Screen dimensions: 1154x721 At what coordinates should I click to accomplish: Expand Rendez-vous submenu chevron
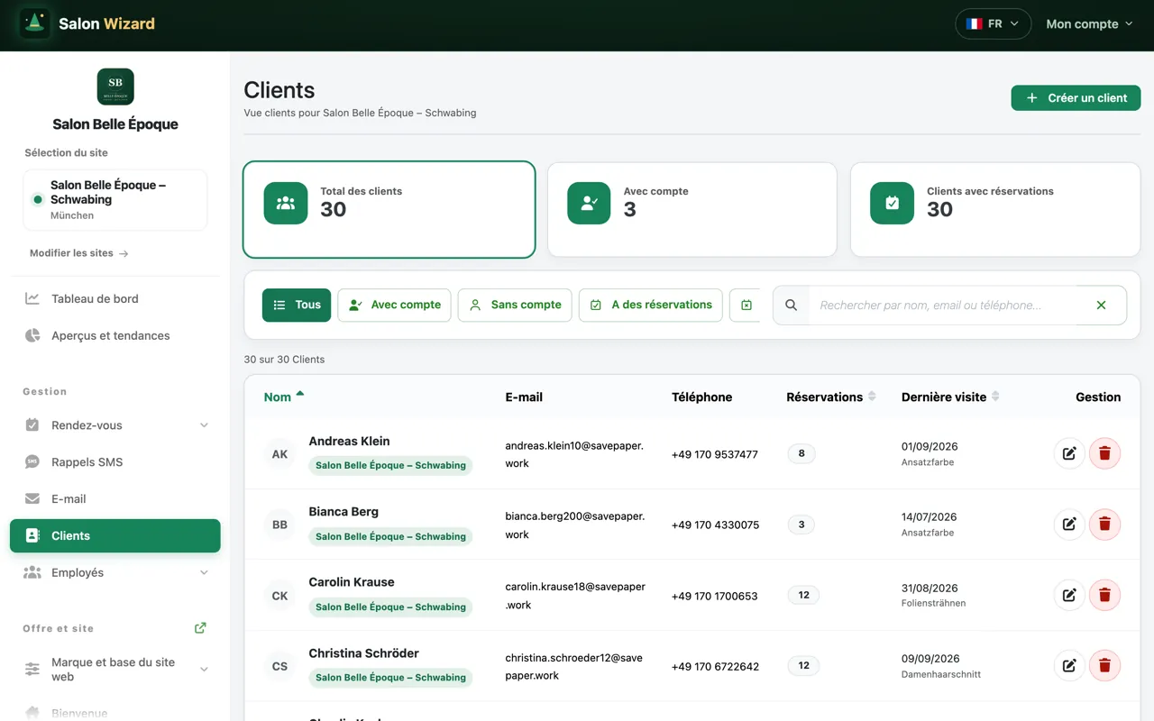pyautogui.click(x=204, y=424)
